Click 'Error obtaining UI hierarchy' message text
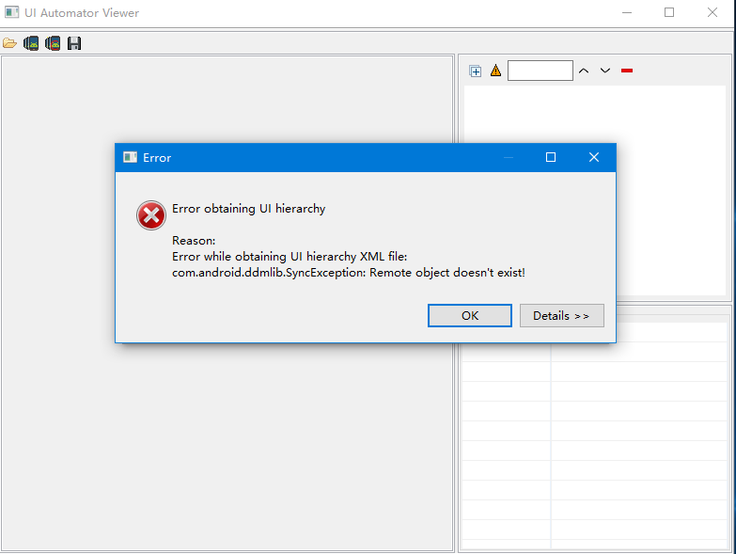The image size is (736, 554). click(x=249, y=209)
